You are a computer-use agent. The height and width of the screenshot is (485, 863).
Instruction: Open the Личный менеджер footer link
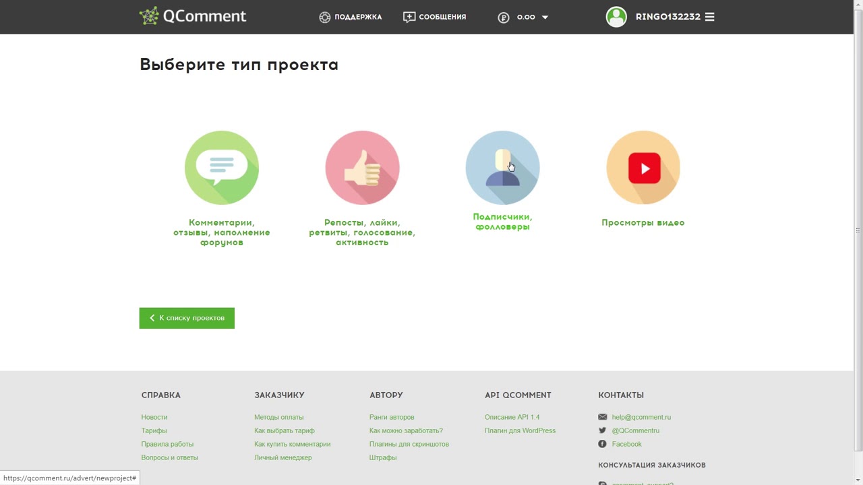pos(282,457)
